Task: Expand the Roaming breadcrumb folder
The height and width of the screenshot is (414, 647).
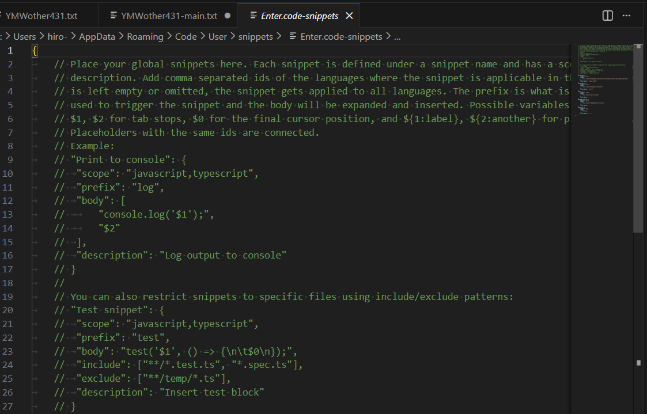Action: click(145, 36)
